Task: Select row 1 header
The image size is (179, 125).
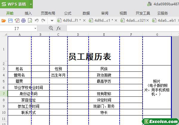Action: (x=4, y=49)
